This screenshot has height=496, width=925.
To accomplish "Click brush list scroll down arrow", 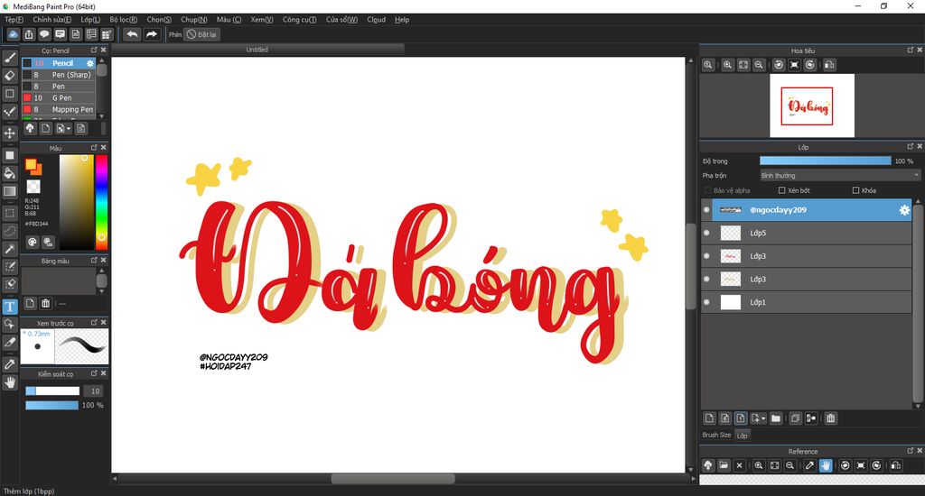I will tap(101, 116).
